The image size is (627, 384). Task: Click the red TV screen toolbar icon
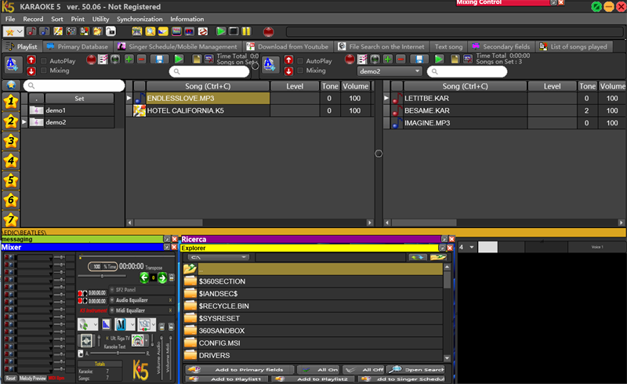pos(190,31)
